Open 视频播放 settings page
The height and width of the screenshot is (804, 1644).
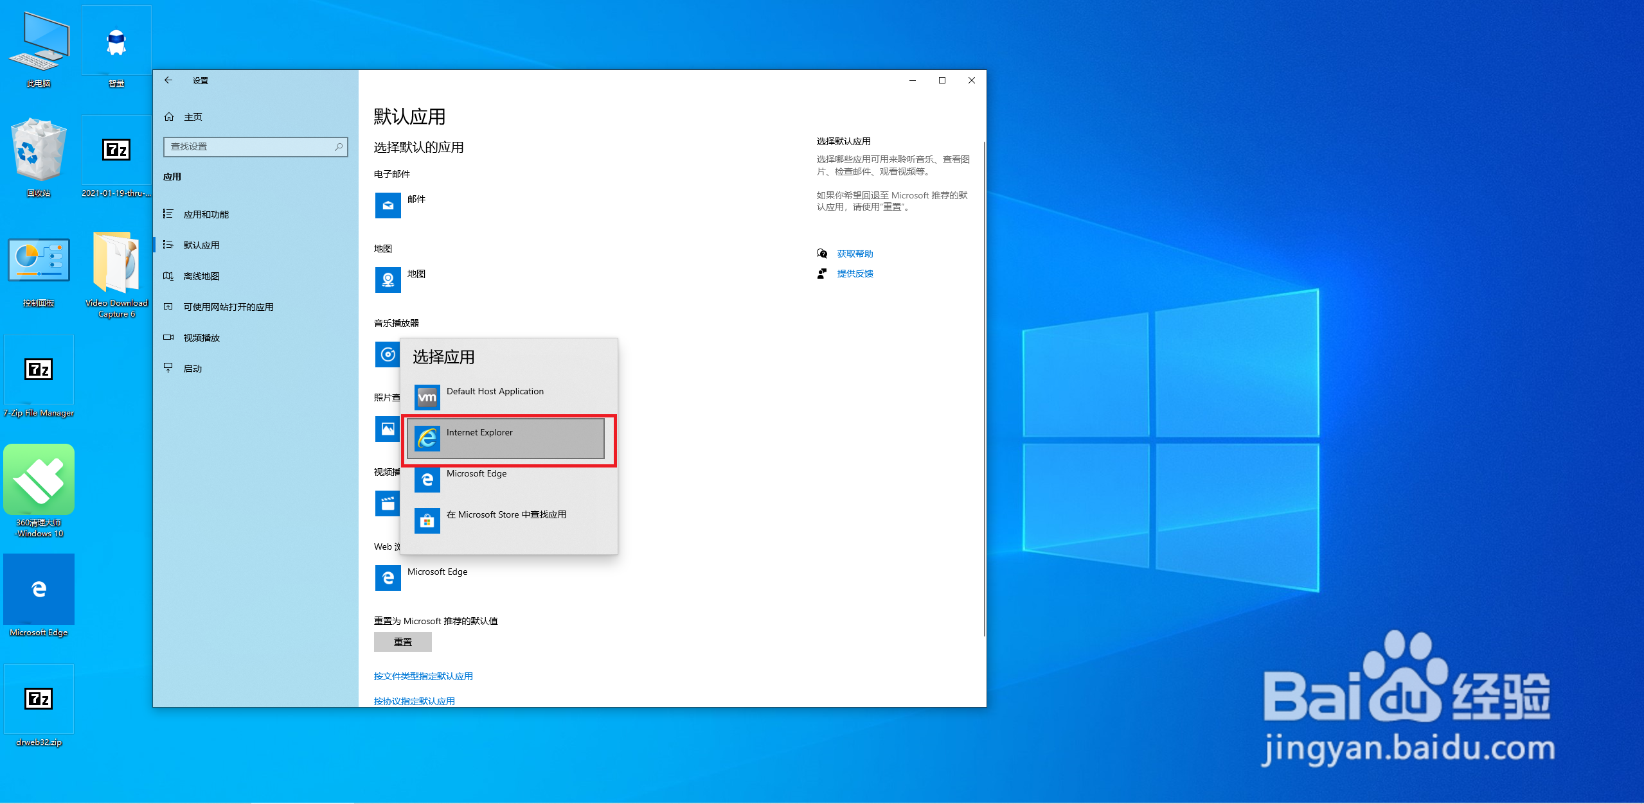201,338
